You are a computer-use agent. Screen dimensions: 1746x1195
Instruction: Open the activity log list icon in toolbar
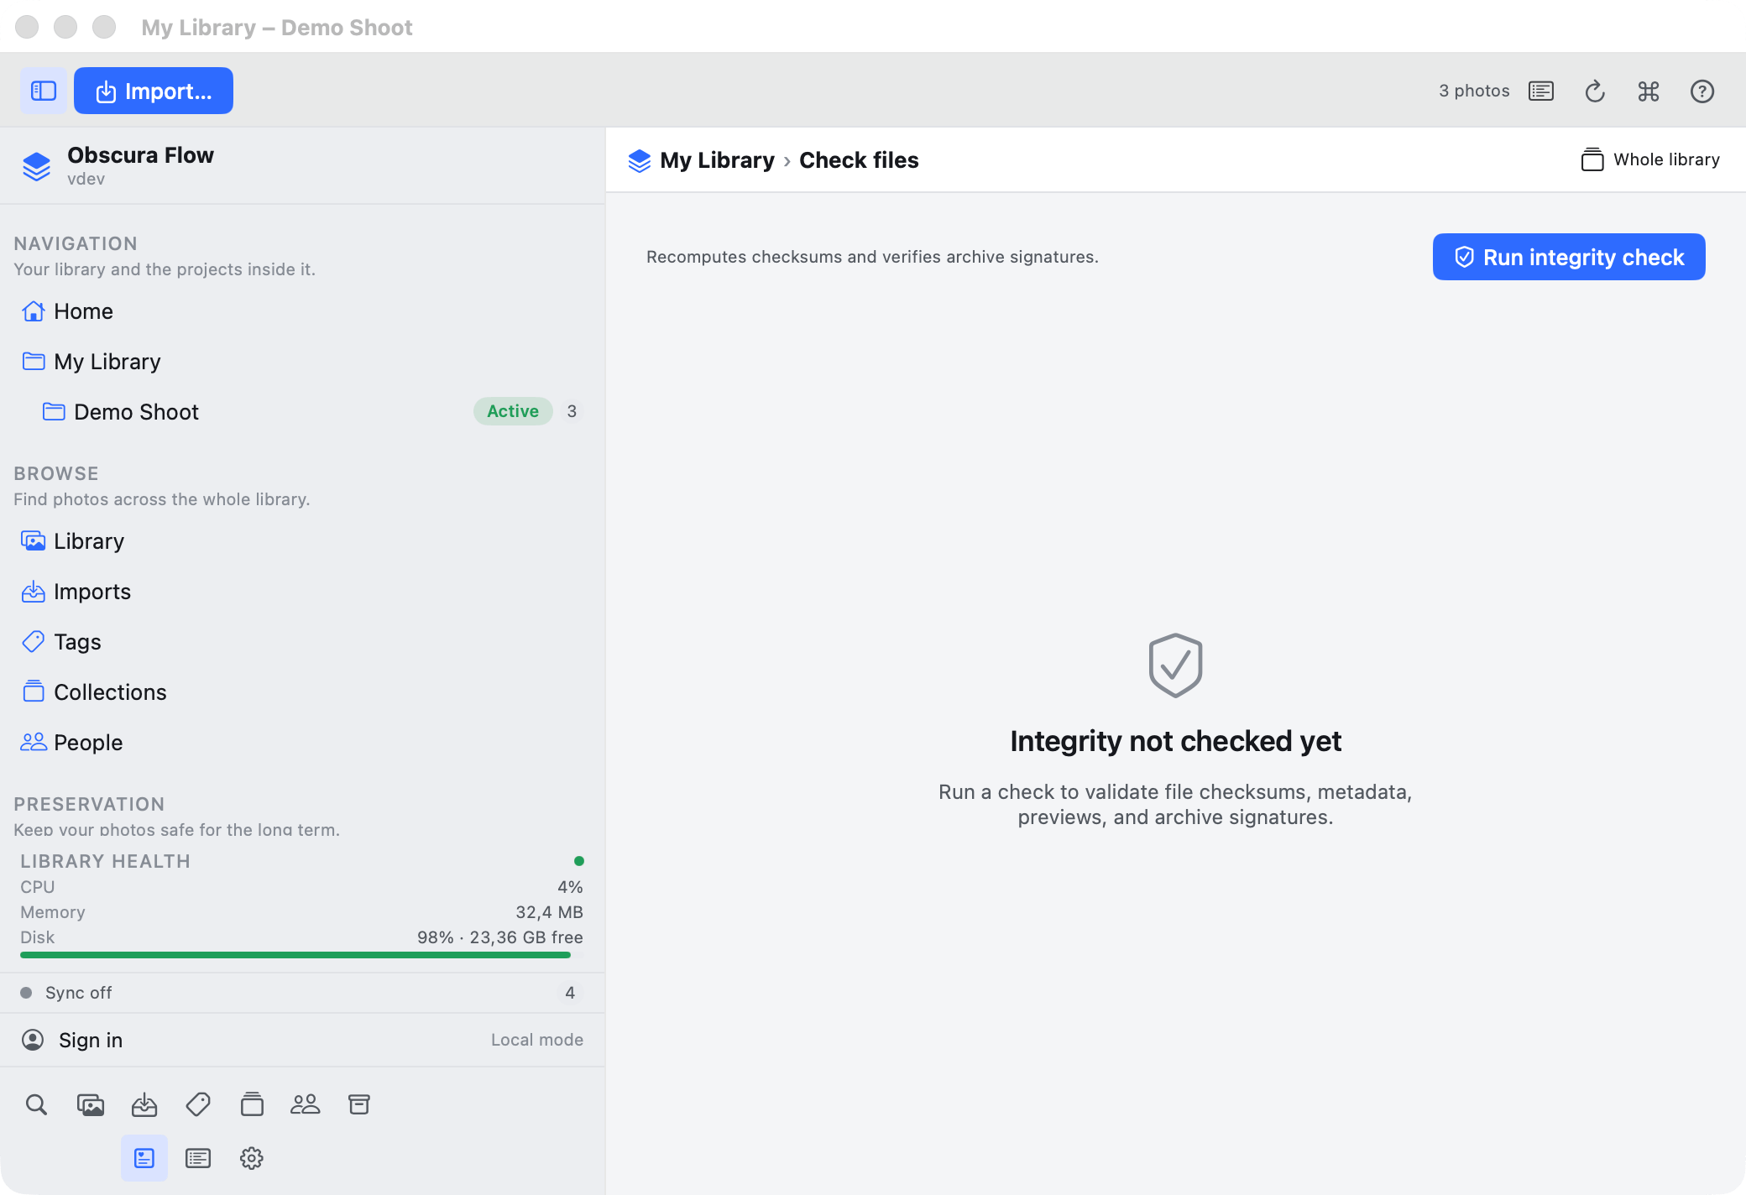(x=1541, y=91)
